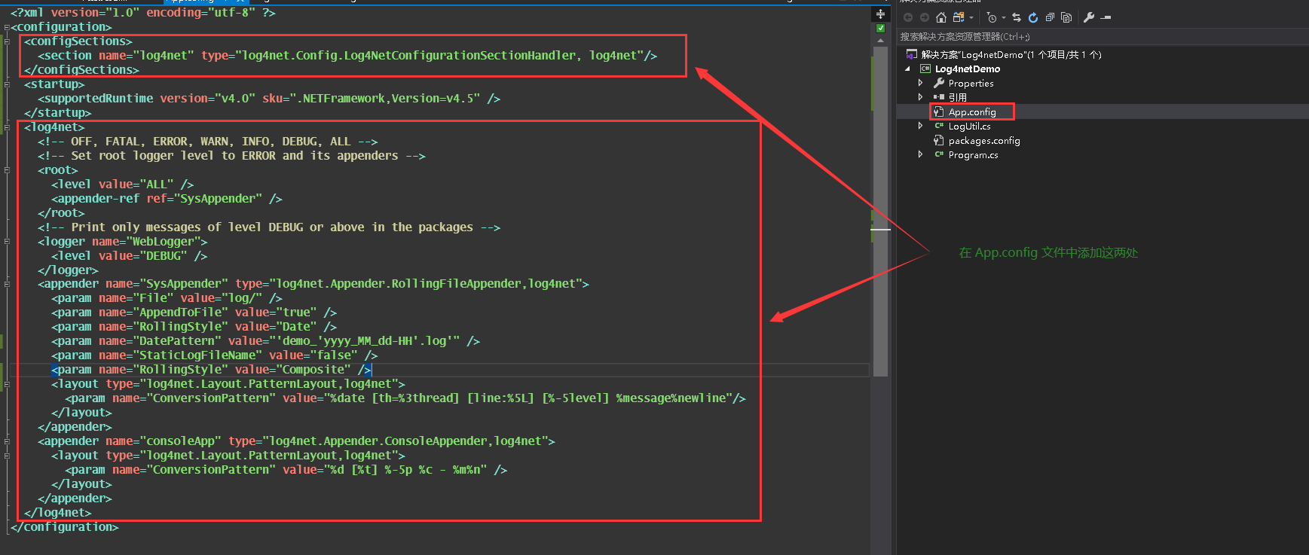Expand the LogUtil.cs tree node
Viewport: 1309px width, 555px height.
click(920, 126)
